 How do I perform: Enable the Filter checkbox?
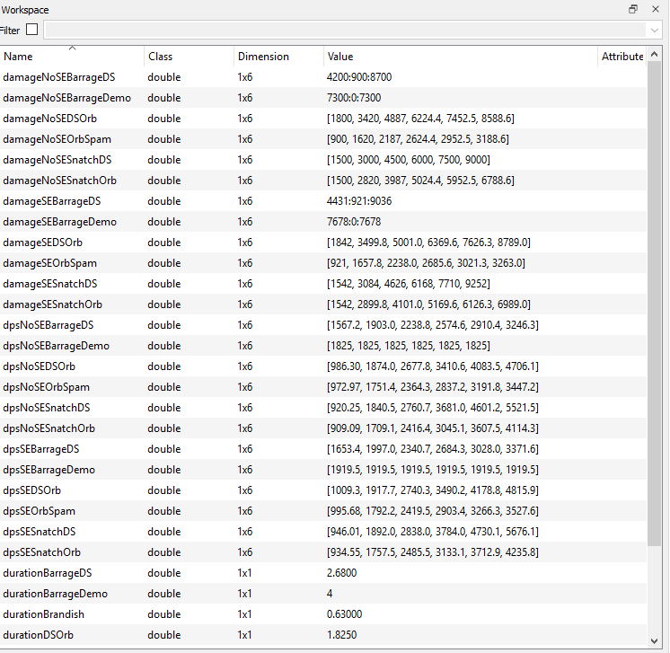tap(32, 30)
